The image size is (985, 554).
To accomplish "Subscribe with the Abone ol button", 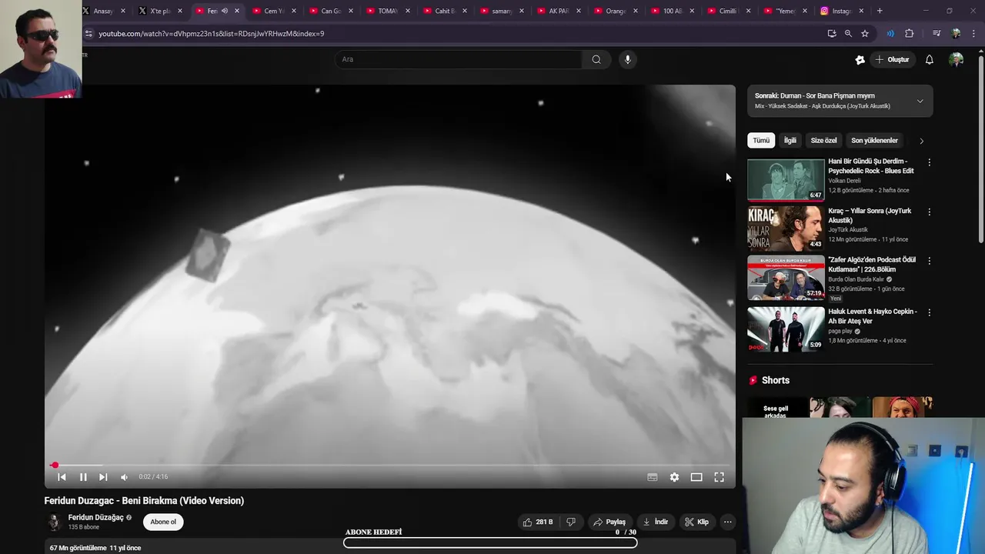I will click(x=163, y=522).
